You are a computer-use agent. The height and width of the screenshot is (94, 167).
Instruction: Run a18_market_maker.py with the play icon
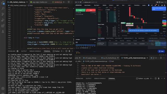64,2
